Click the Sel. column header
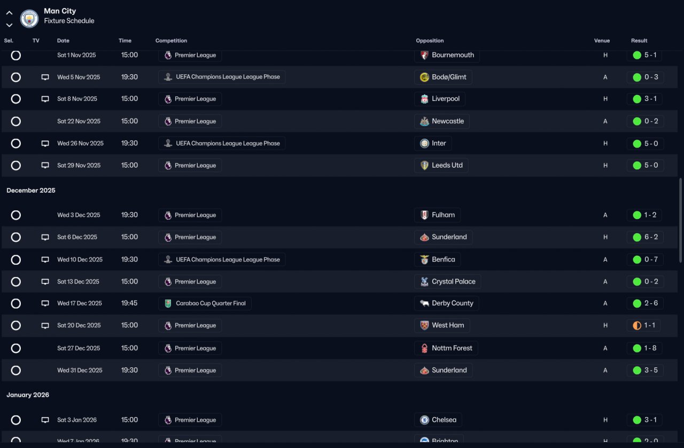 [9, 41]
